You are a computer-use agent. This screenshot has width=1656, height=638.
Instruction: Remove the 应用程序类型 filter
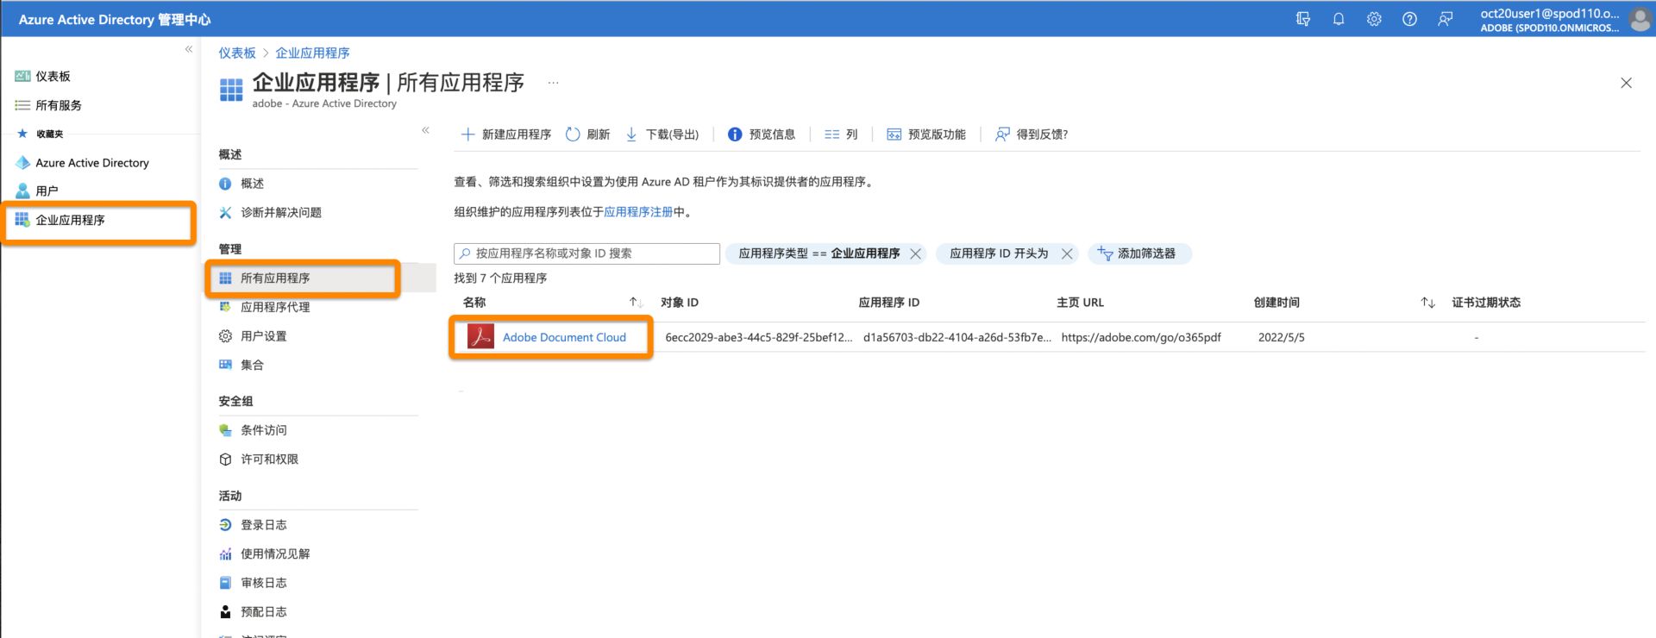point(916,253)
